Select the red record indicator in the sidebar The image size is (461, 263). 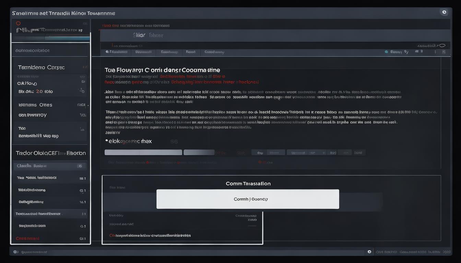point(18,23)
